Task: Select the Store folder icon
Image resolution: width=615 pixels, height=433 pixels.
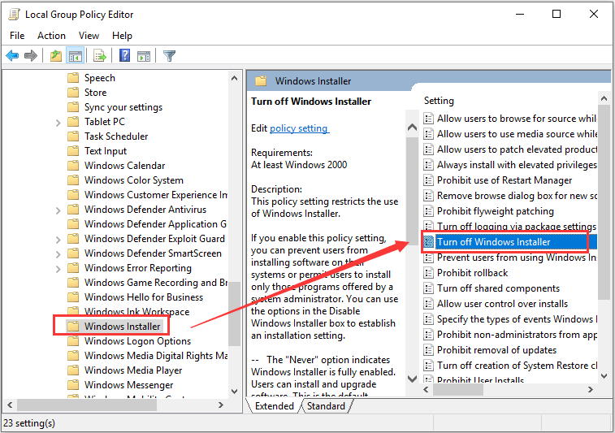Action: [x=73, y=92]
